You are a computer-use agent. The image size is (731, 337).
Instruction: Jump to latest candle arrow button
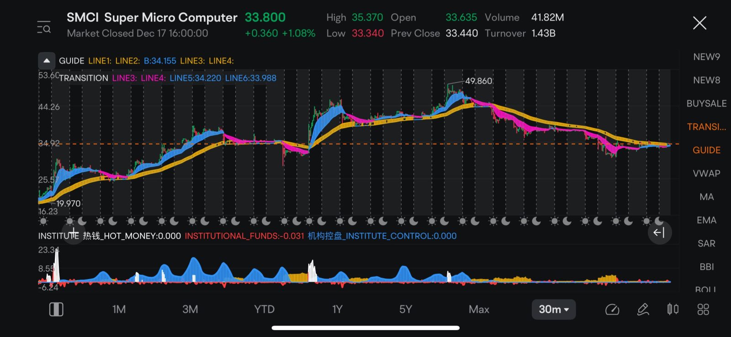pyautogui.click(x=659, y=233)
